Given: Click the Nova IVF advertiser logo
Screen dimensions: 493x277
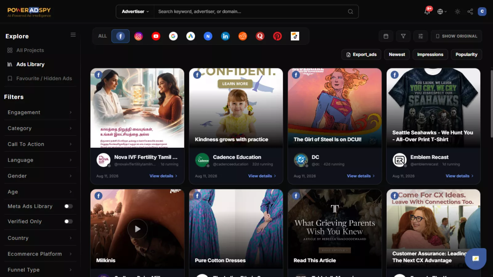Looking at the screenshot, I should coord(104,160).
